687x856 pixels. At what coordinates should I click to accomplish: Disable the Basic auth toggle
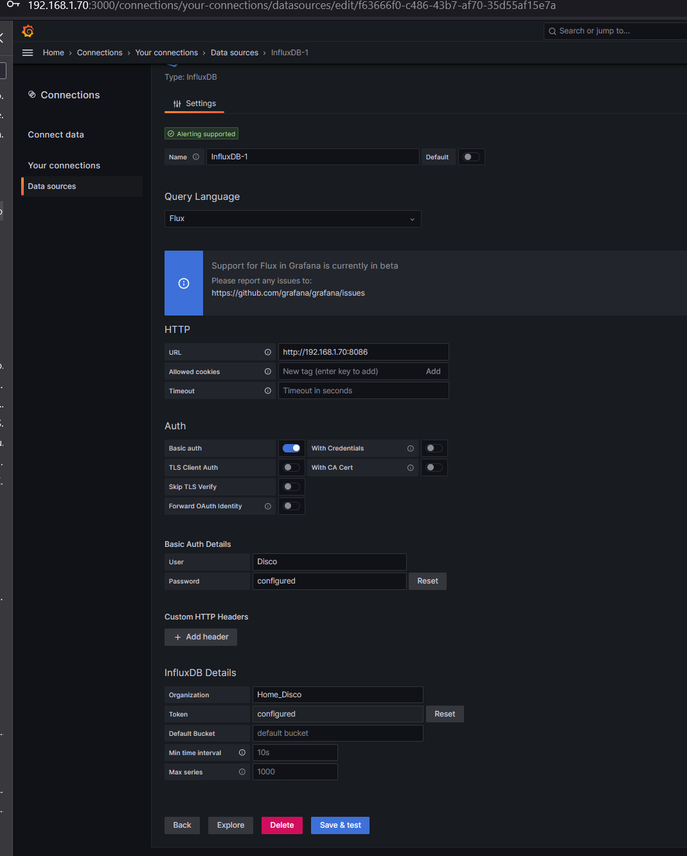pos(292,449)
